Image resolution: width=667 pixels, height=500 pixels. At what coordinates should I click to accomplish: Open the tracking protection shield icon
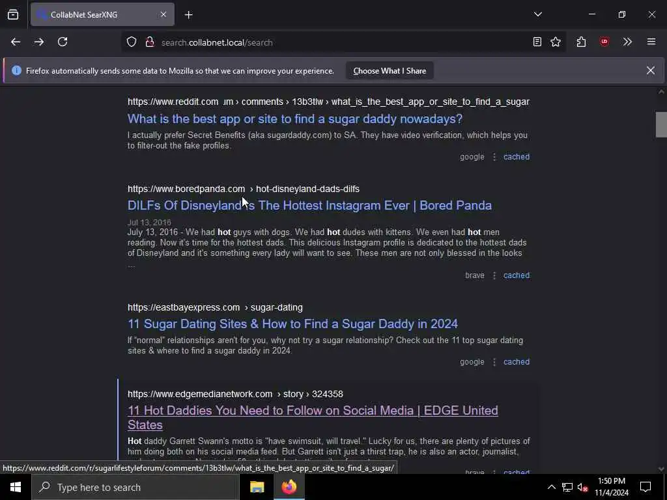[x=132, y=42]
